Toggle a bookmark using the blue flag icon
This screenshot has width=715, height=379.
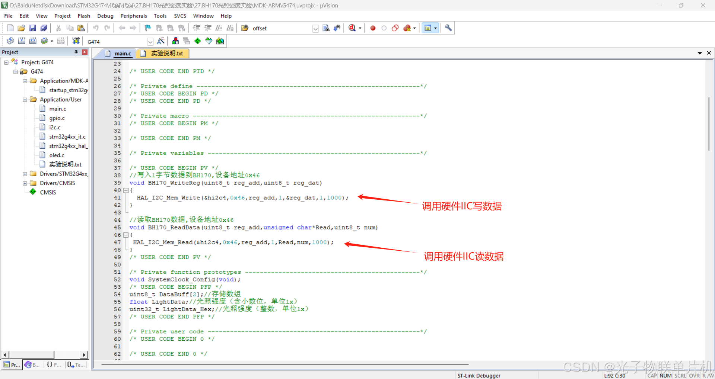[148, 28]
